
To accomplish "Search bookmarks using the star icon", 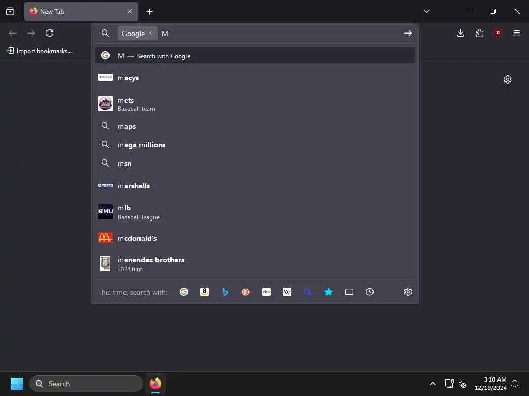I will (329, 292).
